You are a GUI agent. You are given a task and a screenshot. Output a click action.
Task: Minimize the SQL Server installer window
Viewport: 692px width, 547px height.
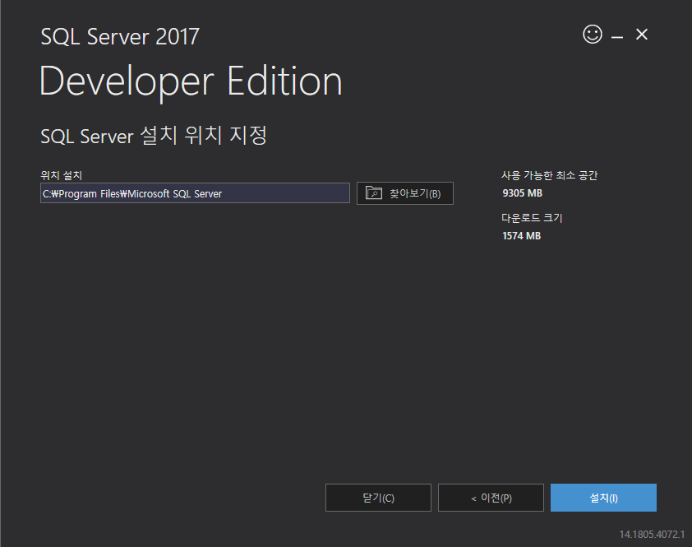617,35
